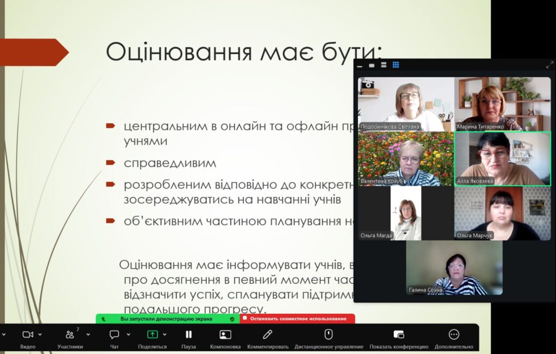Viewport: 556px width, 354px height.
Task: Select the Алла Яковлева video thumbnail
Action: pyautogui.click(x=502, y=159)
